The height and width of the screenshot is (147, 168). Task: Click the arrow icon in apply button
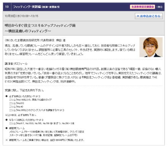point(138,16)
